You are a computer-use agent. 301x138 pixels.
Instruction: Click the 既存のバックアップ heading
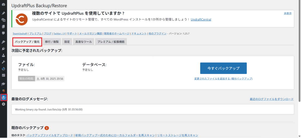coord(27,128)
